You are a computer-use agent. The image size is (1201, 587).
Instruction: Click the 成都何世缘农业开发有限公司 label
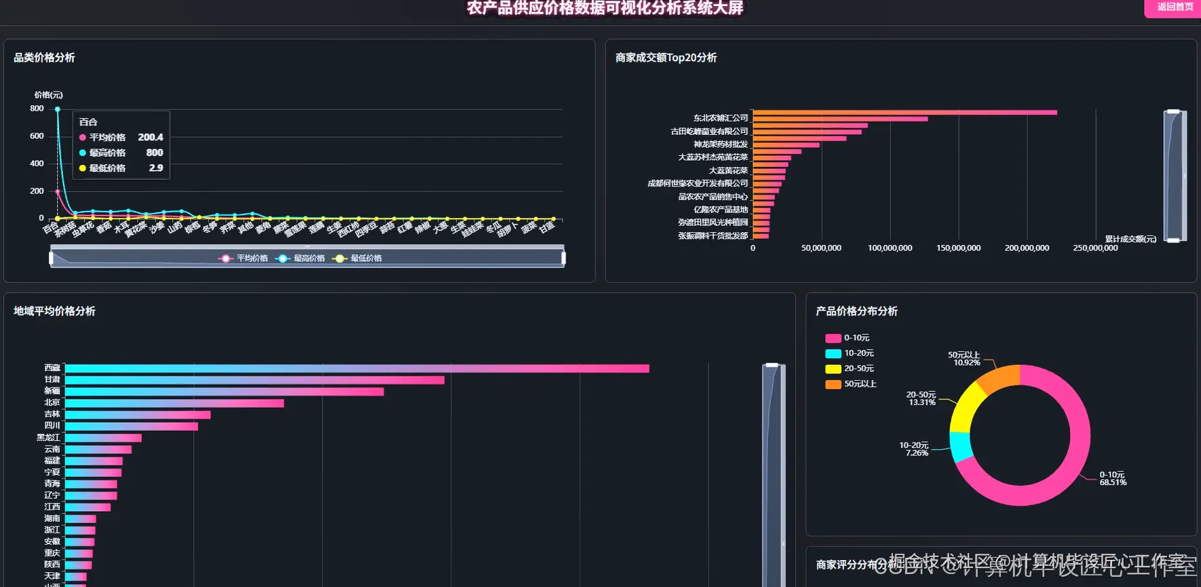[x=698, y=183]
